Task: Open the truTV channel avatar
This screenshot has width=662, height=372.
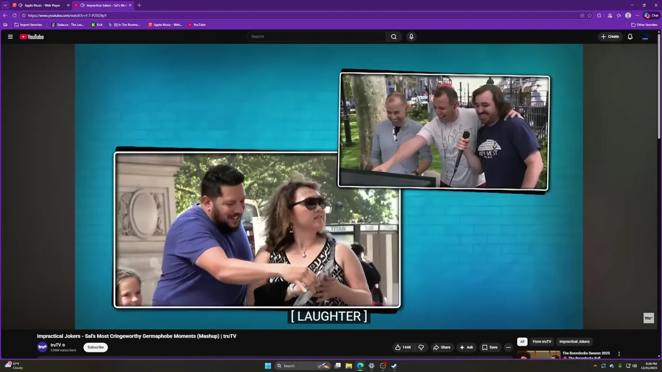Action: [42, 347]
